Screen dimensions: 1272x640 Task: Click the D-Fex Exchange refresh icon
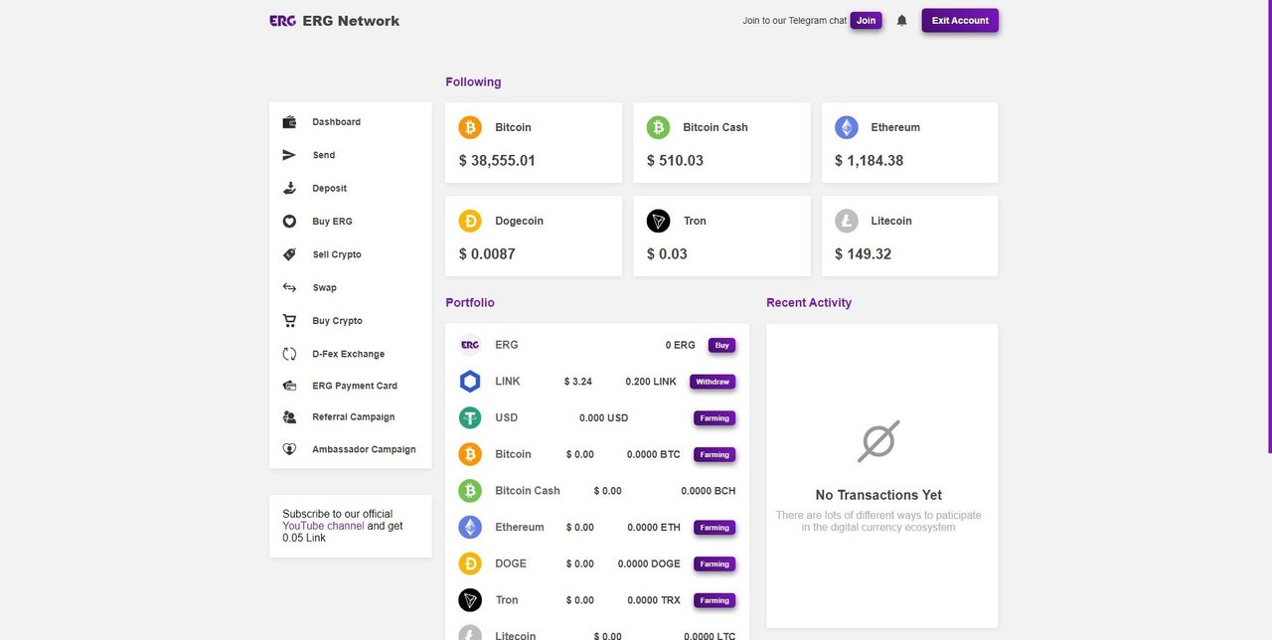pyautogui.click(x=289, y=354)
